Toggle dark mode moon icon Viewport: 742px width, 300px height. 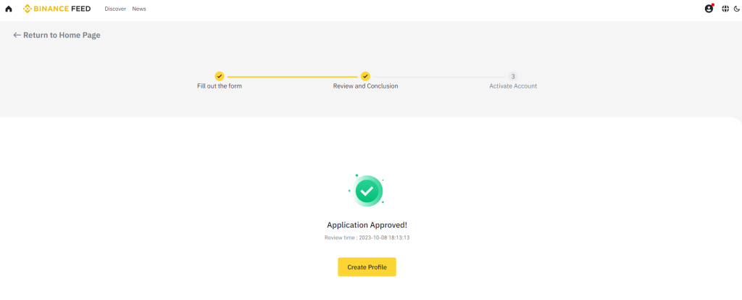(736, 9)
